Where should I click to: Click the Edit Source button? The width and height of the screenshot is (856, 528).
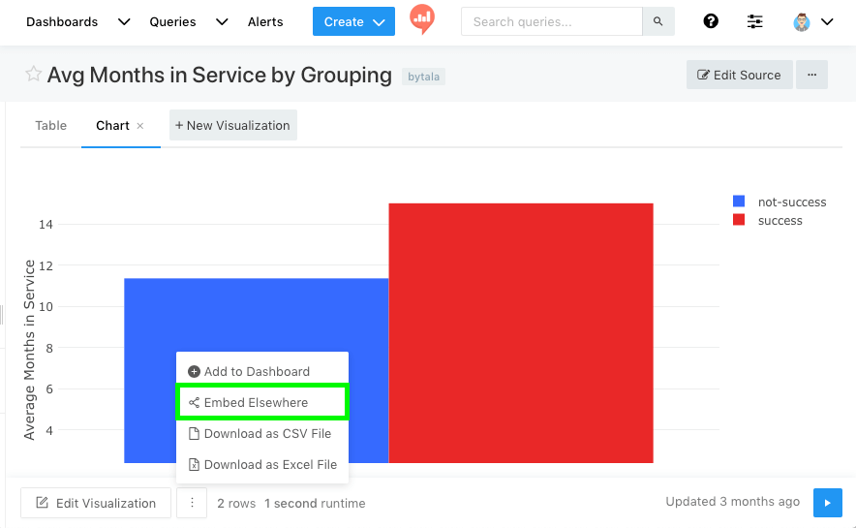pos(739,75)
